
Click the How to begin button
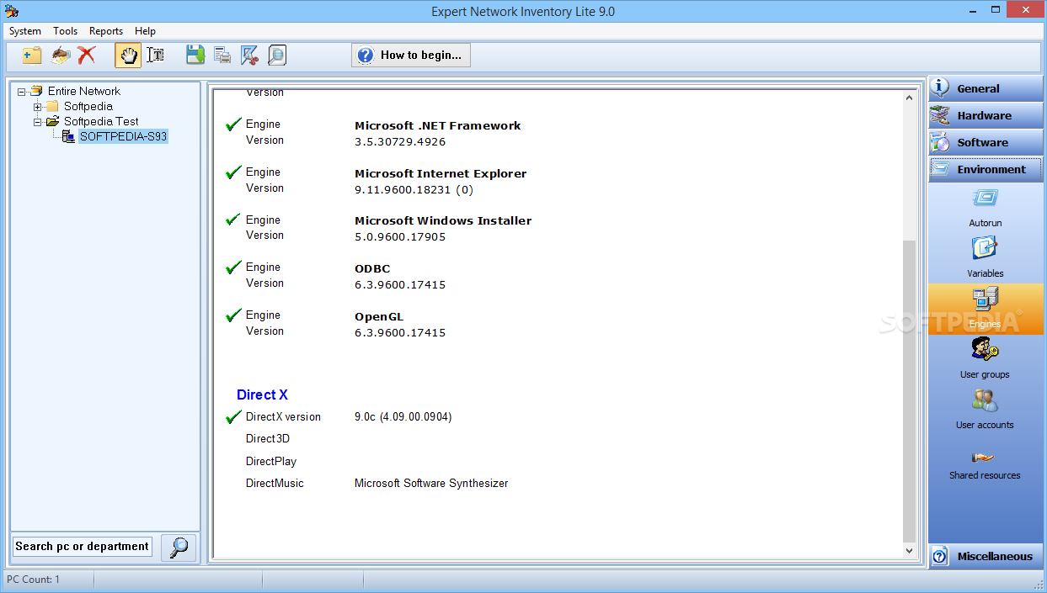point(411,56)
